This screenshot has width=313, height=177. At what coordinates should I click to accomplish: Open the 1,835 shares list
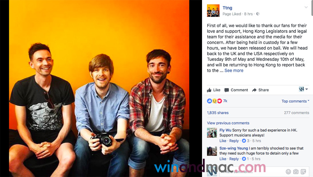point(217,113)
